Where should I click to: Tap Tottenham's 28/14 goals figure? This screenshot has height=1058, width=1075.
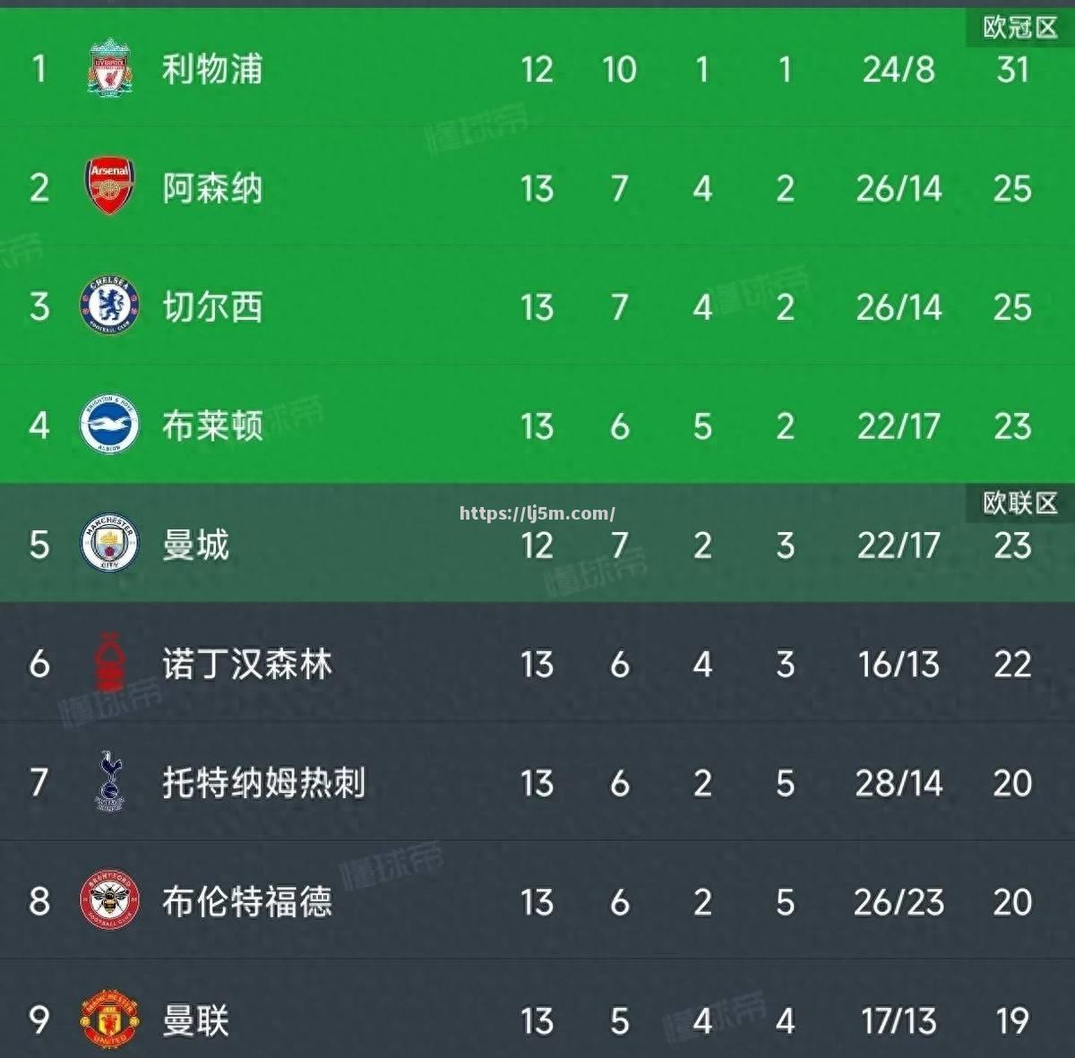[899, 783]
